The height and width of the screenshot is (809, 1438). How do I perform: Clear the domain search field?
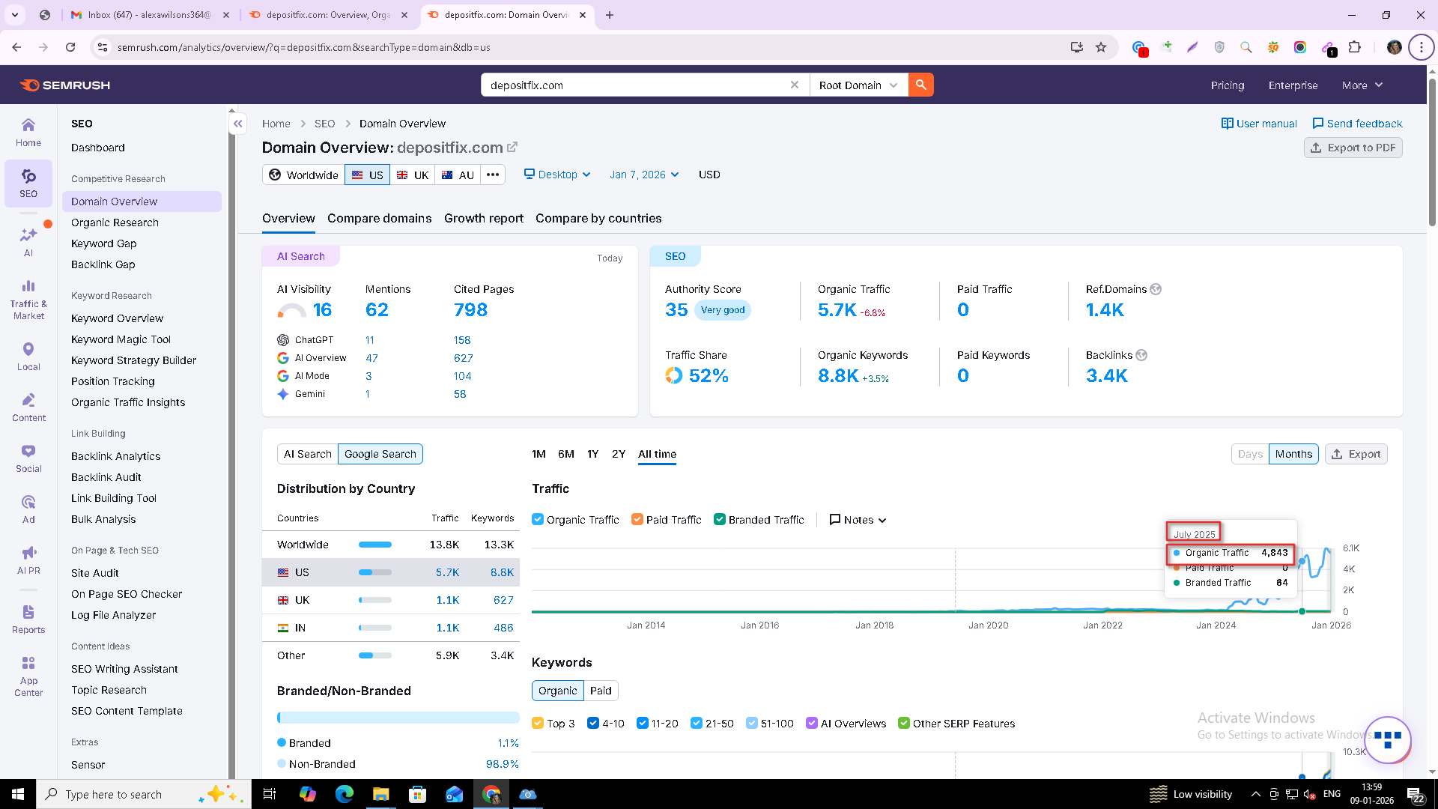pyautogui.click(x=794, y=85)
